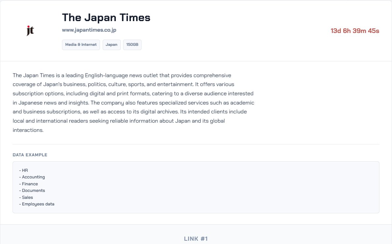Click the LINK #1 heading
The image size is (392, 244).
point(196,239)
